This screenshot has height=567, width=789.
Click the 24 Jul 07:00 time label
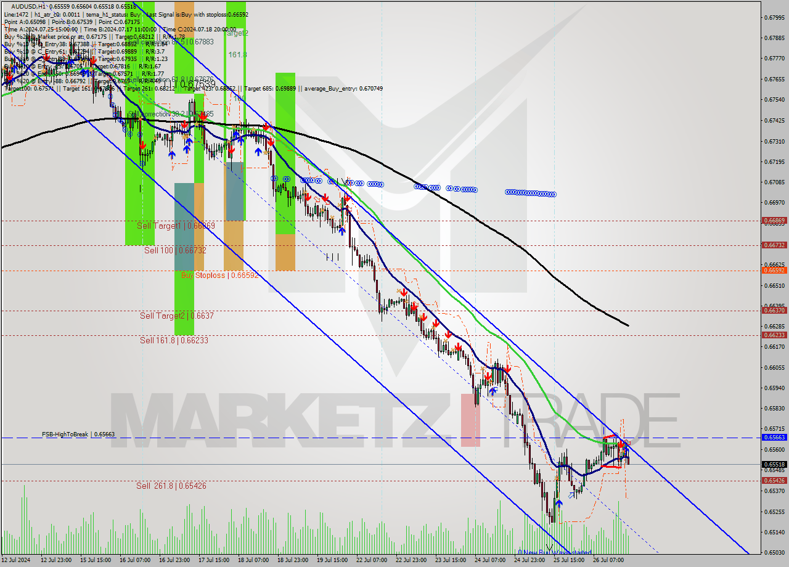[x=490, y=560]
